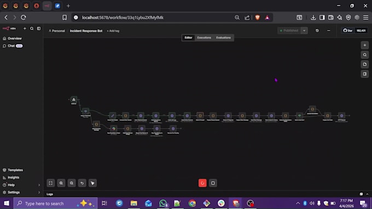The width and height of the screenshot is (372, 209).
Task: Reset canvas zoom level
Action: point(82,183)
